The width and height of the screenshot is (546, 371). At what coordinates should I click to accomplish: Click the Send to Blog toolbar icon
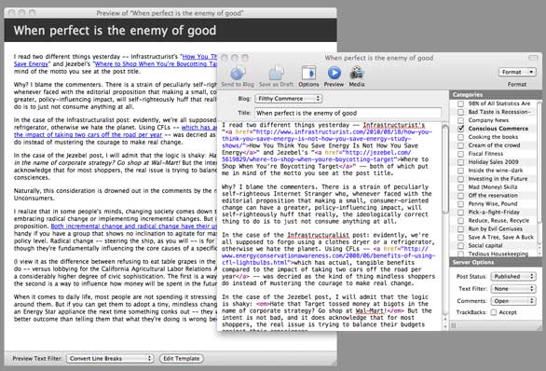(238, 74)
